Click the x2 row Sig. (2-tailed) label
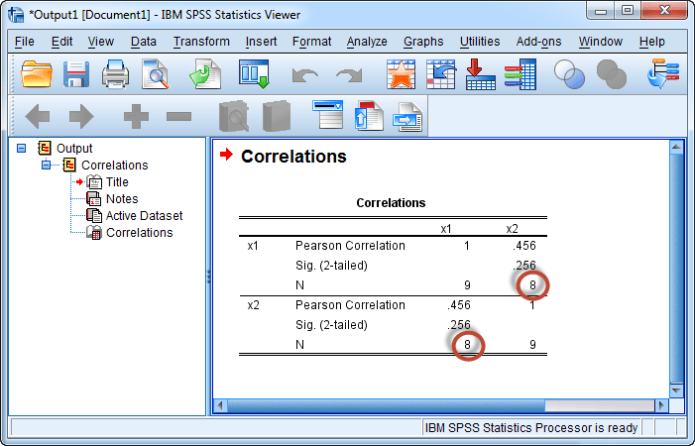This screenshot has width=695, height=446. (331, 325)
